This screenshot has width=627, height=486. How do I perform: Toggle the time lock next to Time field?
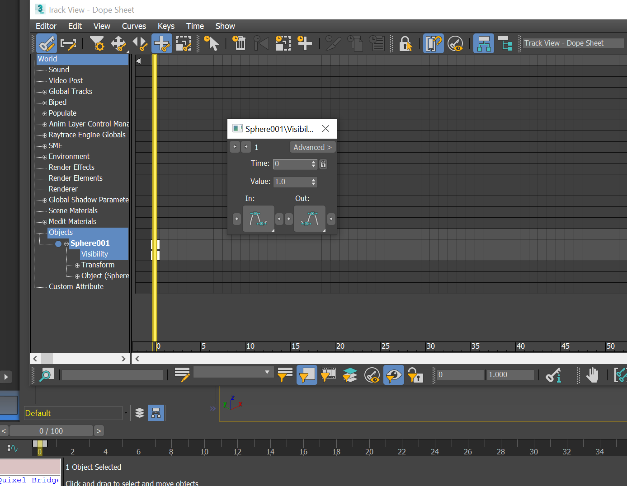[x=323, y=164]
